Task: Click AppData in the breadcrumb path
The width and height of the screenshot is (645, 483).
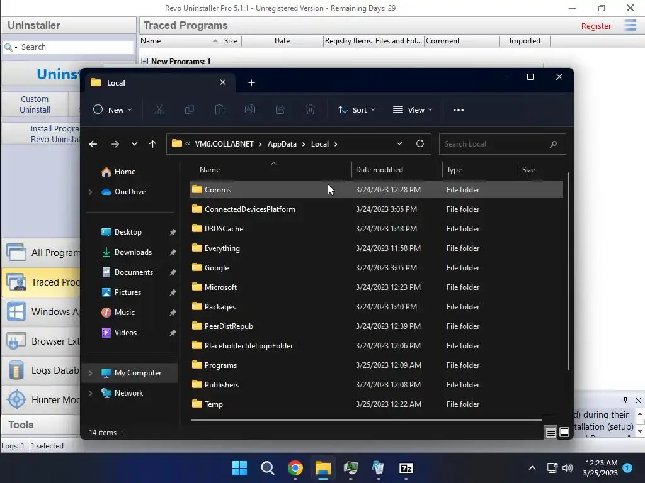Action: [x=282, y=144]
